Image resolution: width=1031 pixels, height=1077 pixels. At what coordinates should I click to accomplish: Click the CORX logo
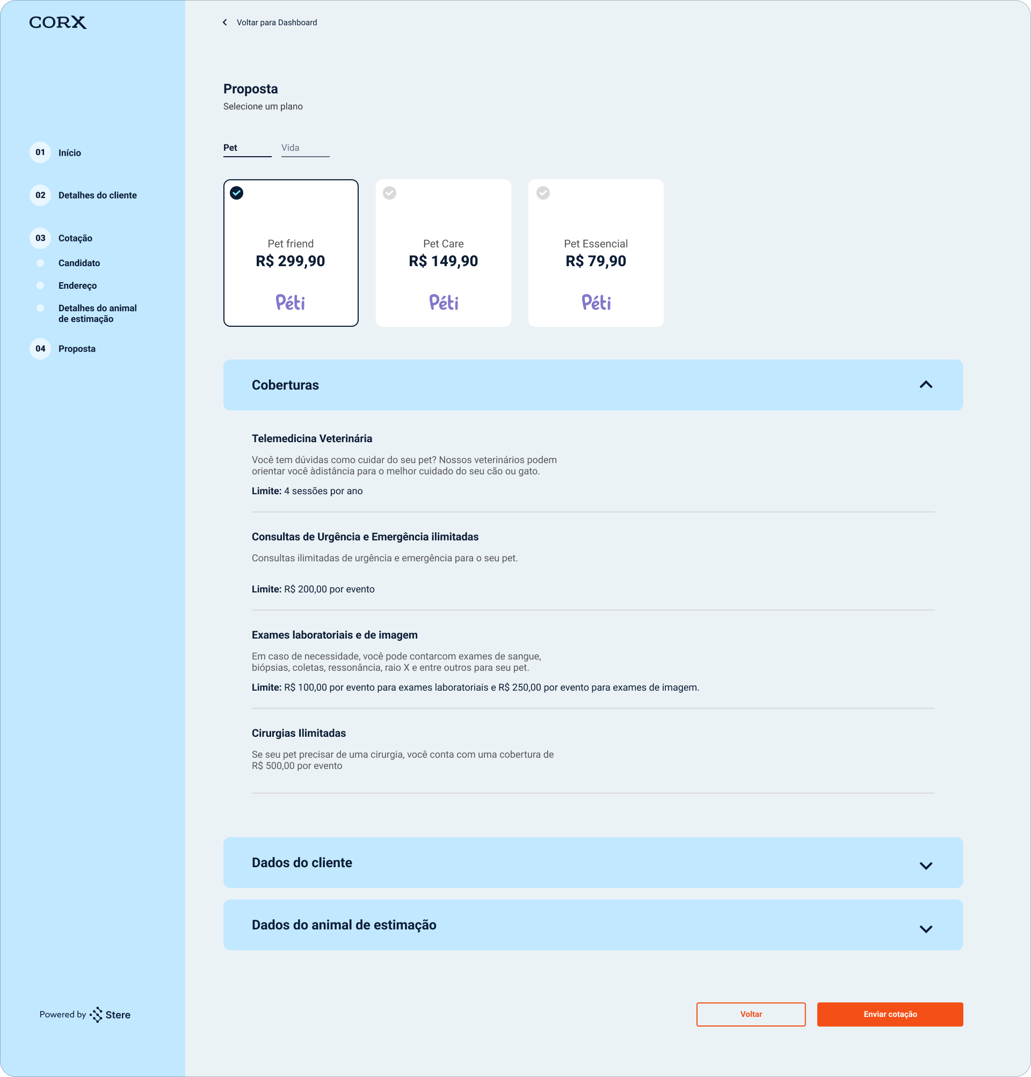(x=57, y=23)
